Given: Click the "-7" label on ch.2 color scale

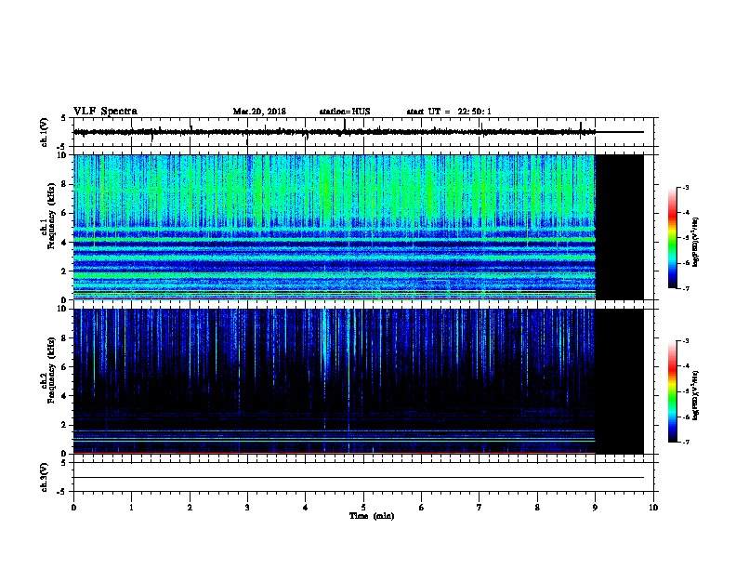Looking at the screenshot, I should point(685,442).
